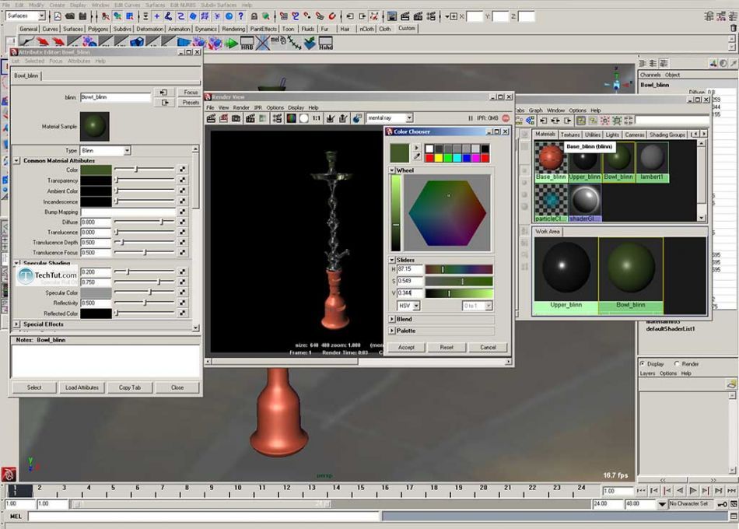Click frame 12 on the time slider

coord(286,490)
